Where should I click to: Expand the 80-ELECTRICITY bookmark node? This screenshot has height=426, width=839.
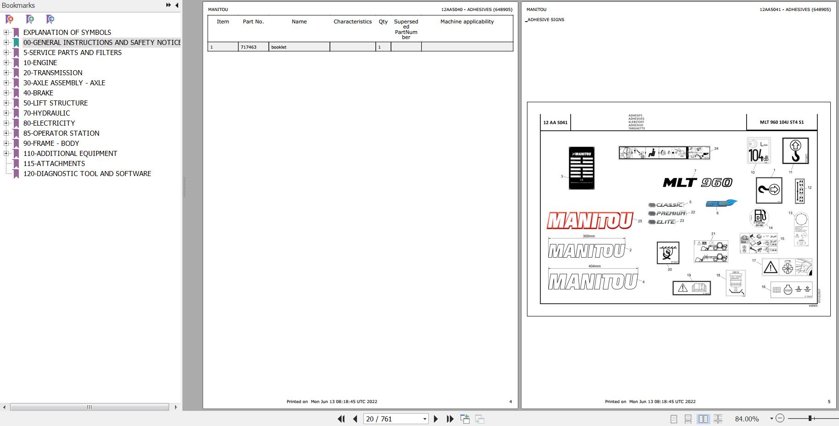[x=6, y=123]
